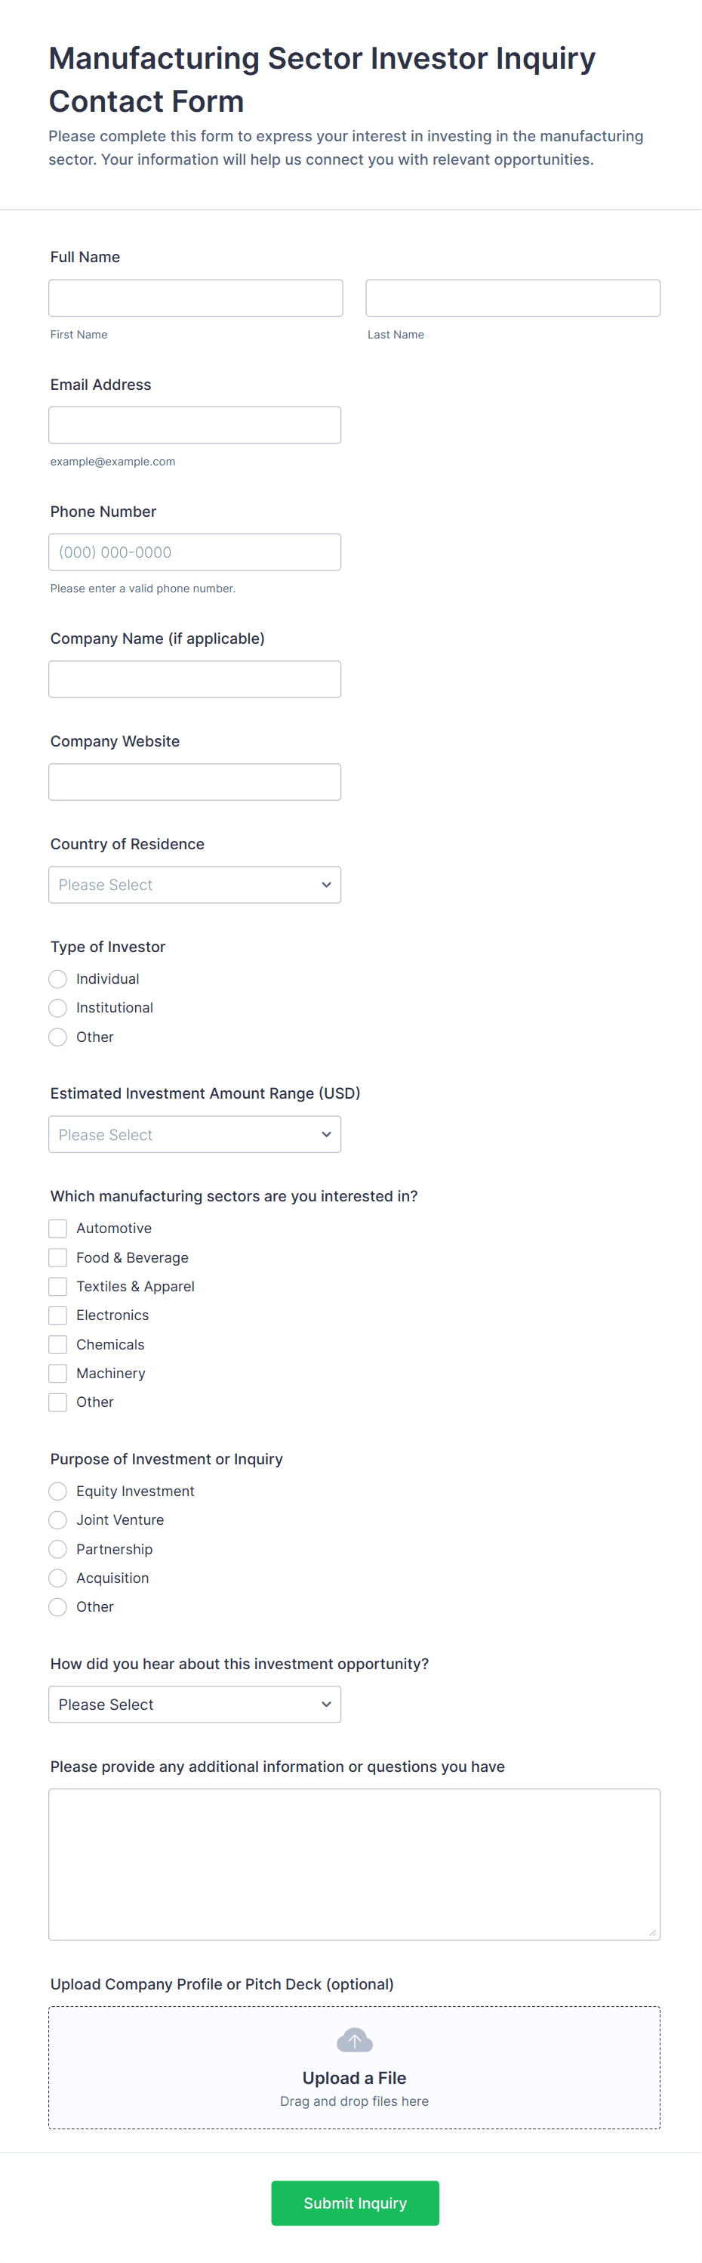Check the Automotive sector checkbox

(58, 1228)
